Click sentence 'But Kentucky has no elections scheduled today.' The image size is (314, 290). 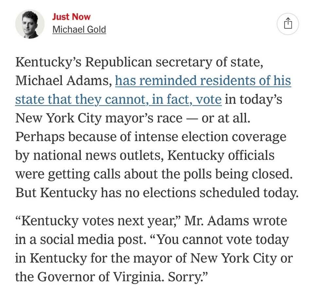pos(156,193)
